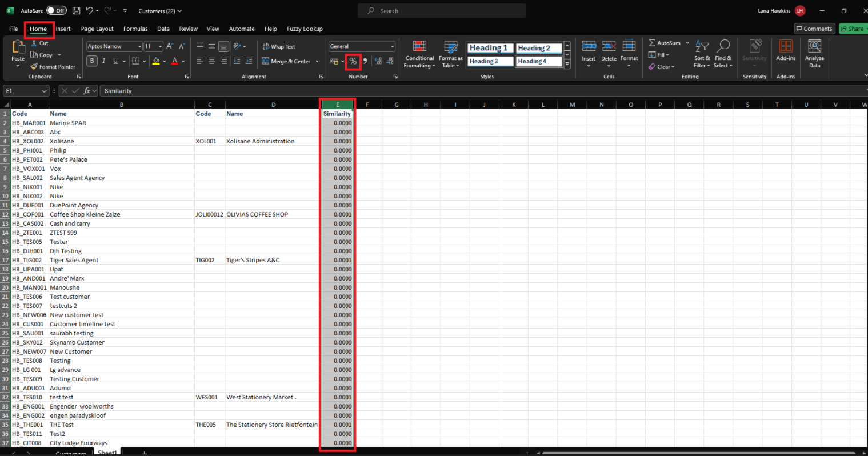Viewport: 868px width, 456px height.
Task: Toggle Wrap Text for cells
Action: pos(279,47)
